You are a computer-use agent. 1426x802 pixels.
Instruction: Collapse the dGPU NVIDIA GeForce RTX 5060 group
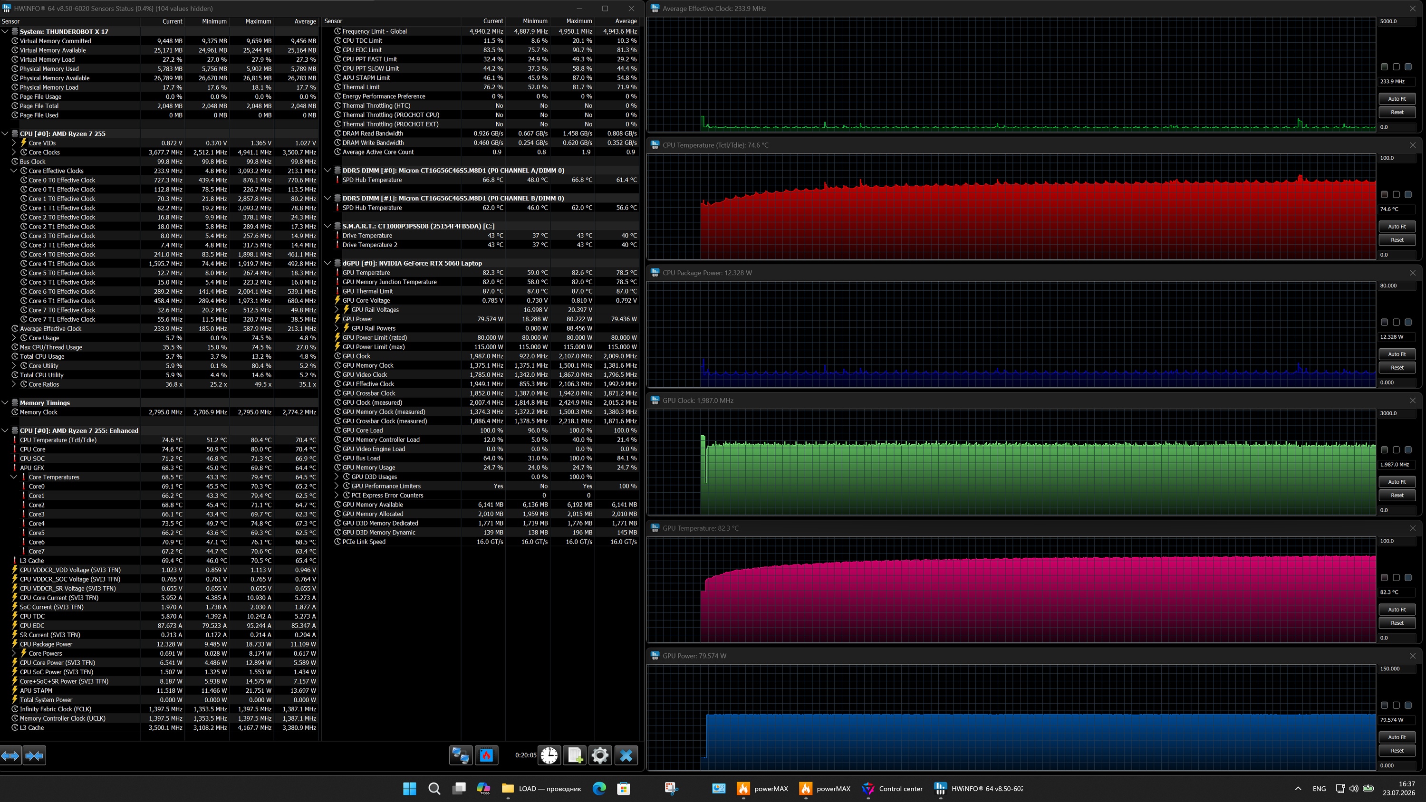[x=328, y=264]
